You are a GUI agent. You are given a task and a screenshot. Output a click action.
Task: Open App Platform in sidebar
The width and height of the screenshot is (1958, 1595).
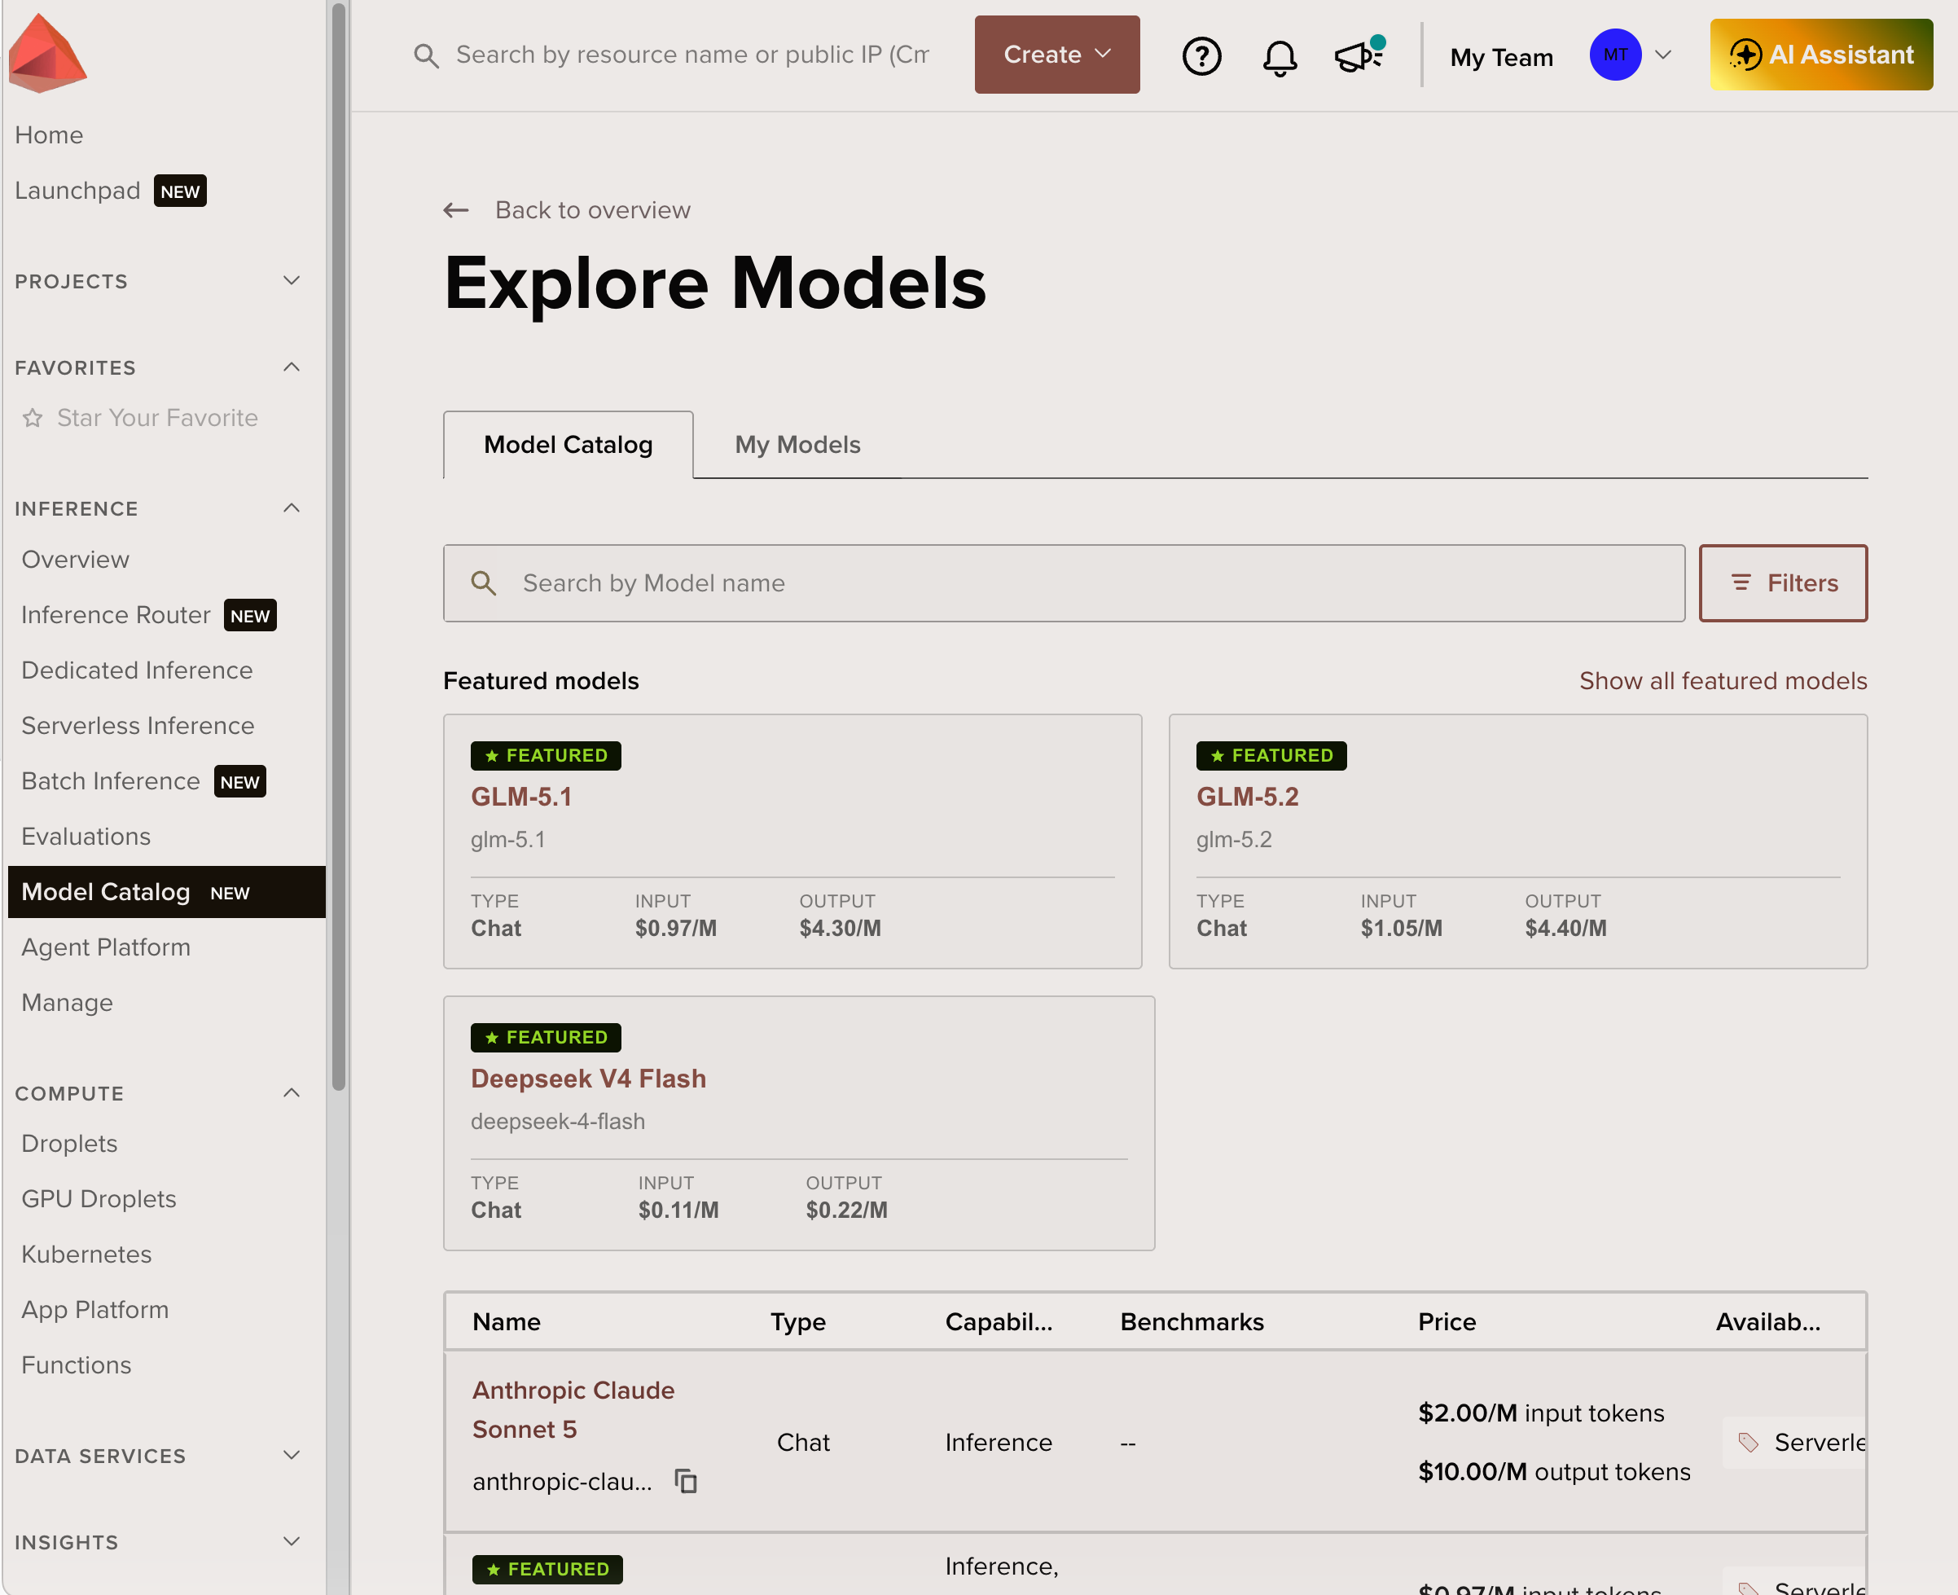pyautogui.click(x=94, y=1310)
